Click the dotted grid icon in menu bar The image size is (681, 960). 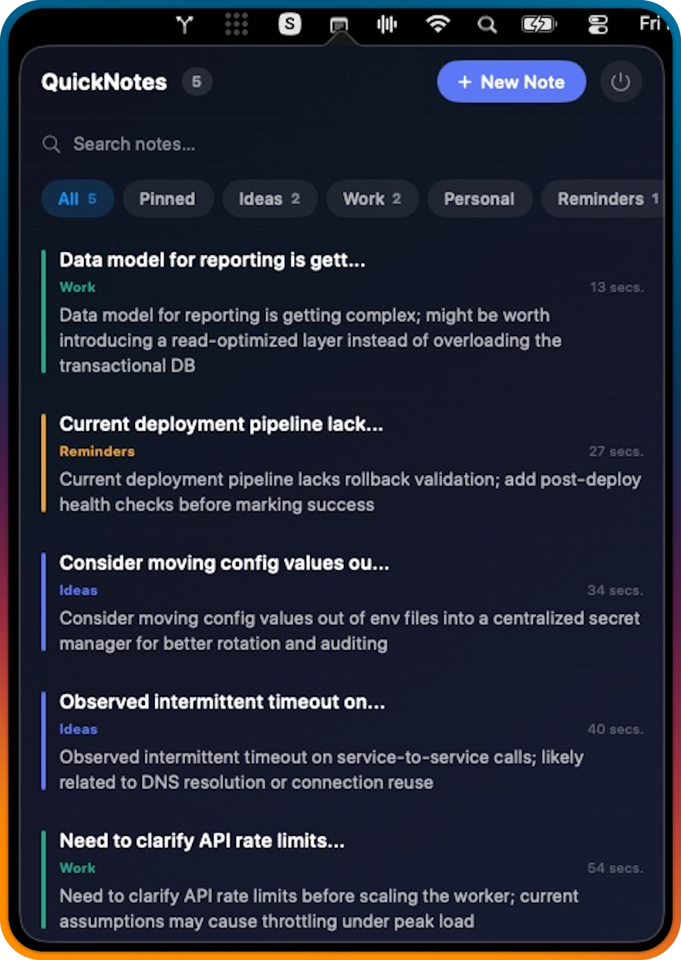coord(237,23)
